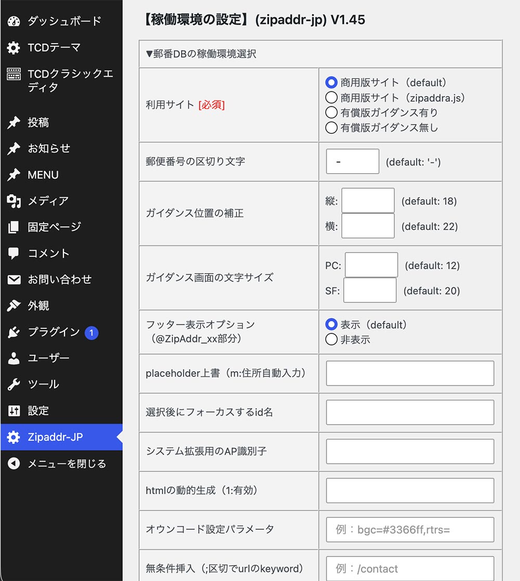Click the ユーザー person icon
The image size is (520, 581).
pos(14,358)
